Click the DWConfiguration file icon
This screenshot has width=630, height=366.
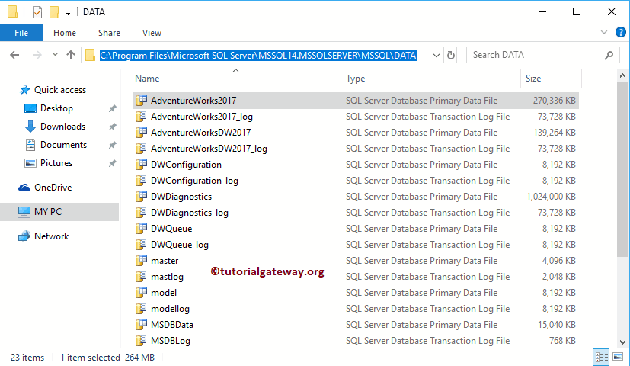click(141, 165)
